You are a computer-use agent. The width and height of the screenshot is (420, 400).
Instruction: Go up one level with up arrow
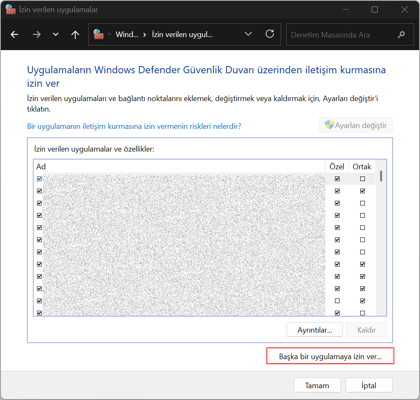[x=75, y=34]
